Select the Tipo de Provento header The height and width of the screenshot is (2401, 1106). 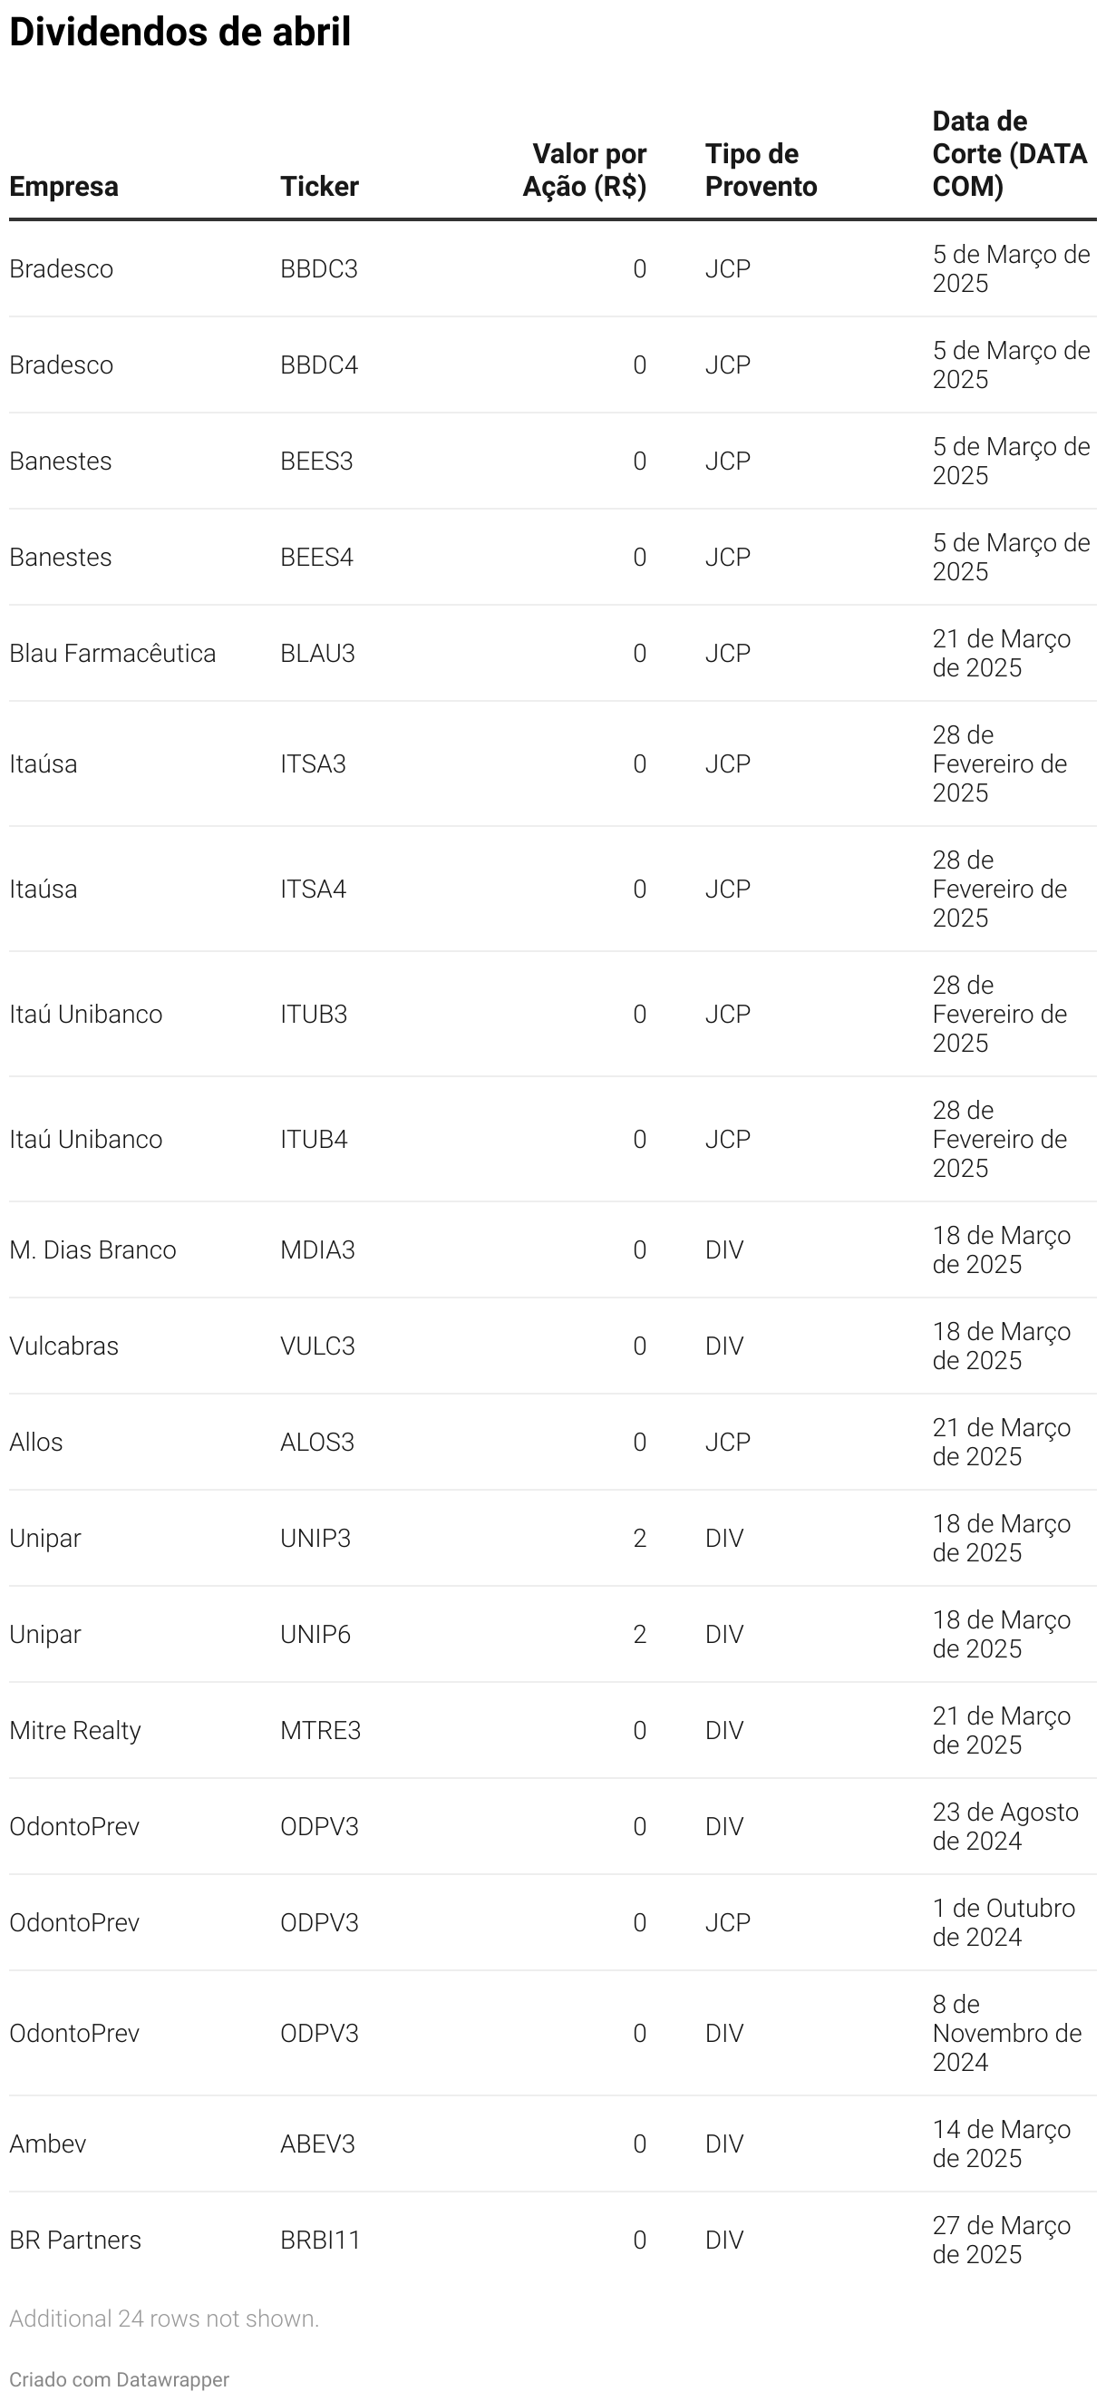pyautogui.click(x=761, y=170)
